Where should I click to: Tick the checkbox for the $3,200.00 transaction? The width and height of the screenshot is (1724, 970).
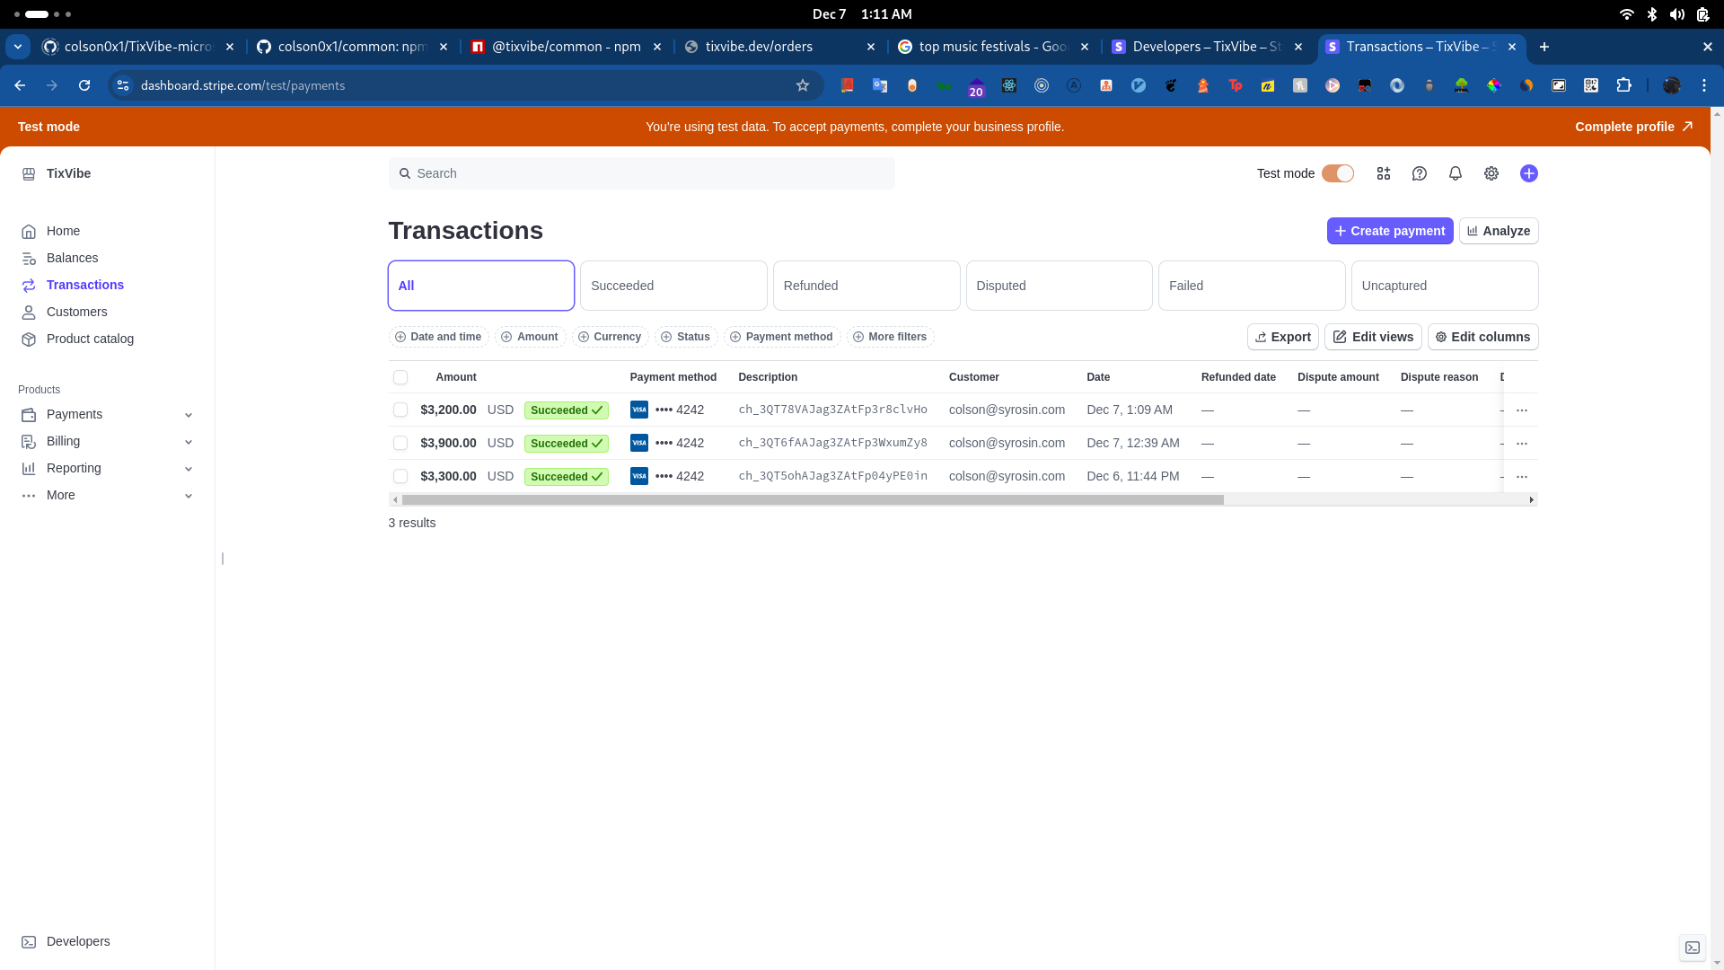[400, 410]
